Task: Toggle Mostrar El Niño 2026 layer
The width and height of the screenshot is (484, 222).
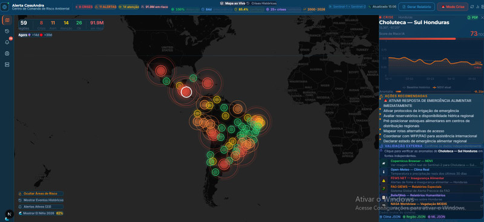Action: click(41, 214)
